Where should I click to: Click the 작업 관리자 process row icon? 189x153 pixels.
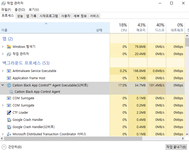point(9,54)
